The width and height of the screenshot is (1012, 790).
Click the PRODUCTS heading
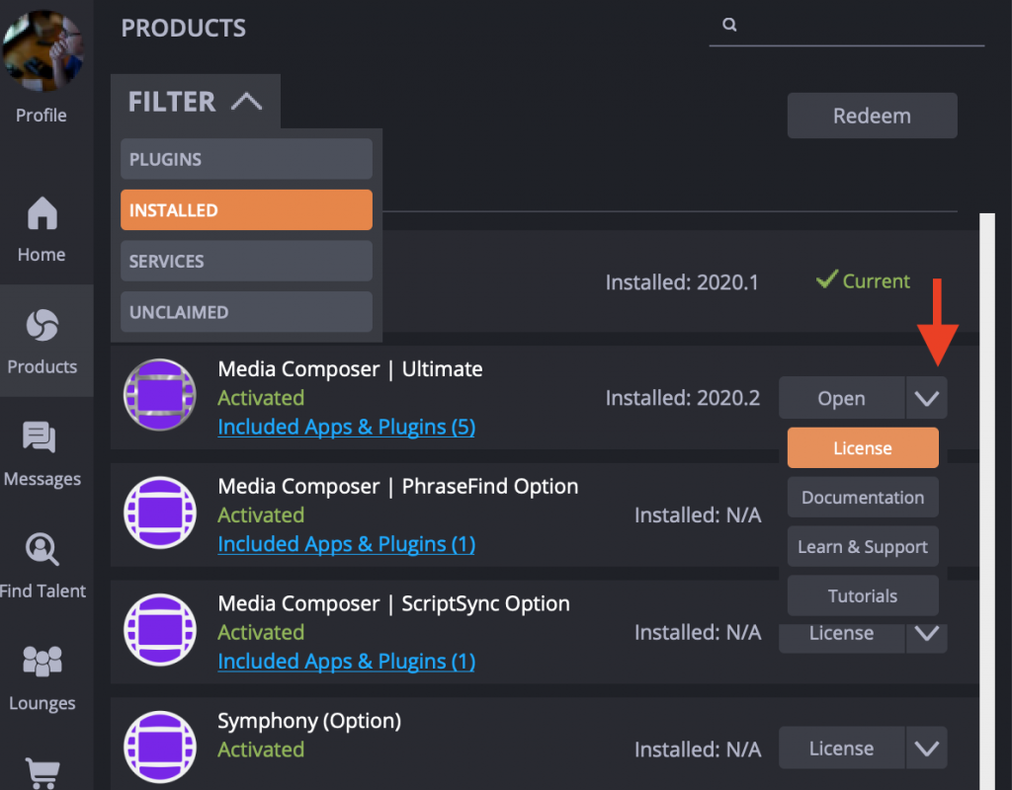point(183,28)
